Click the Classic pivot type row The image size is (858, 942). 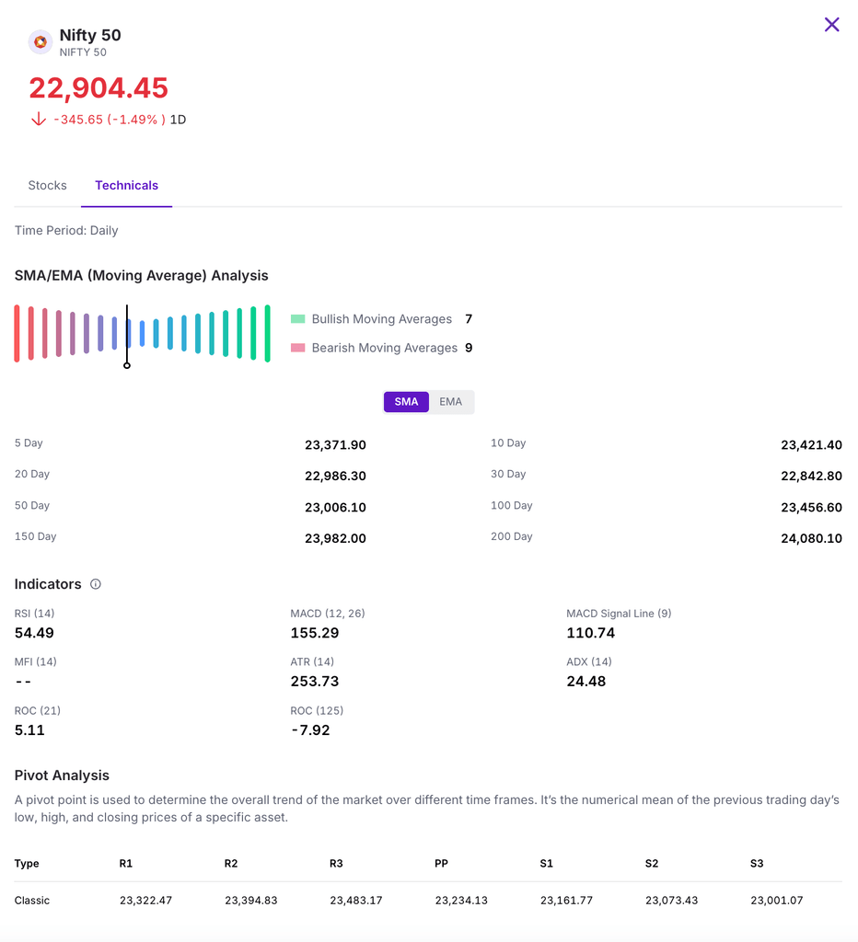coord(32,901)
